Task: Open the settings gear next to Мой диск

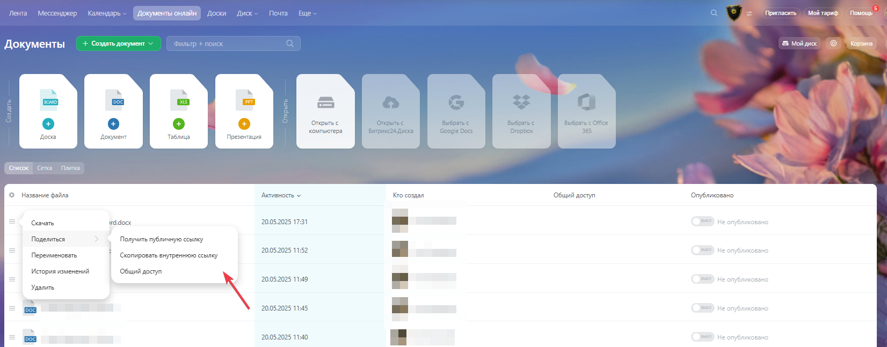Action: point(833,43)
